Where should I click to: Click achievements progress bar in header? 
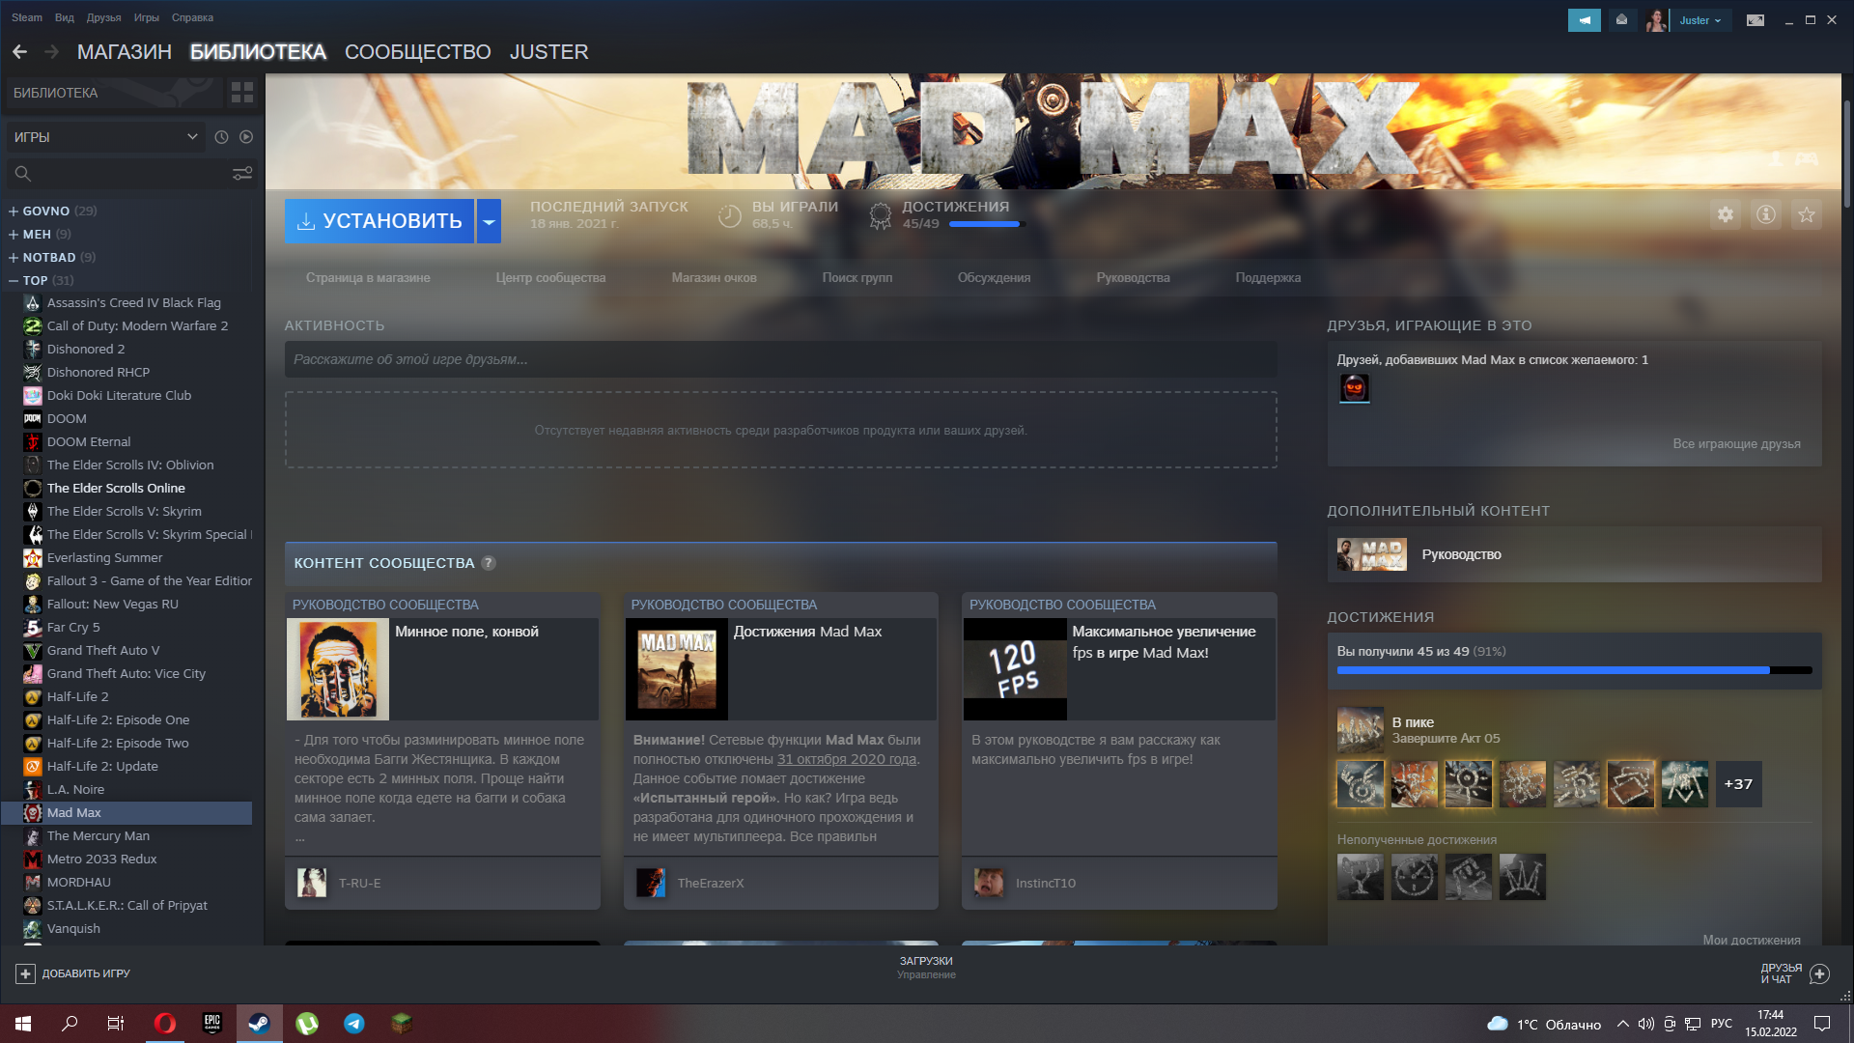coord(985,224)
